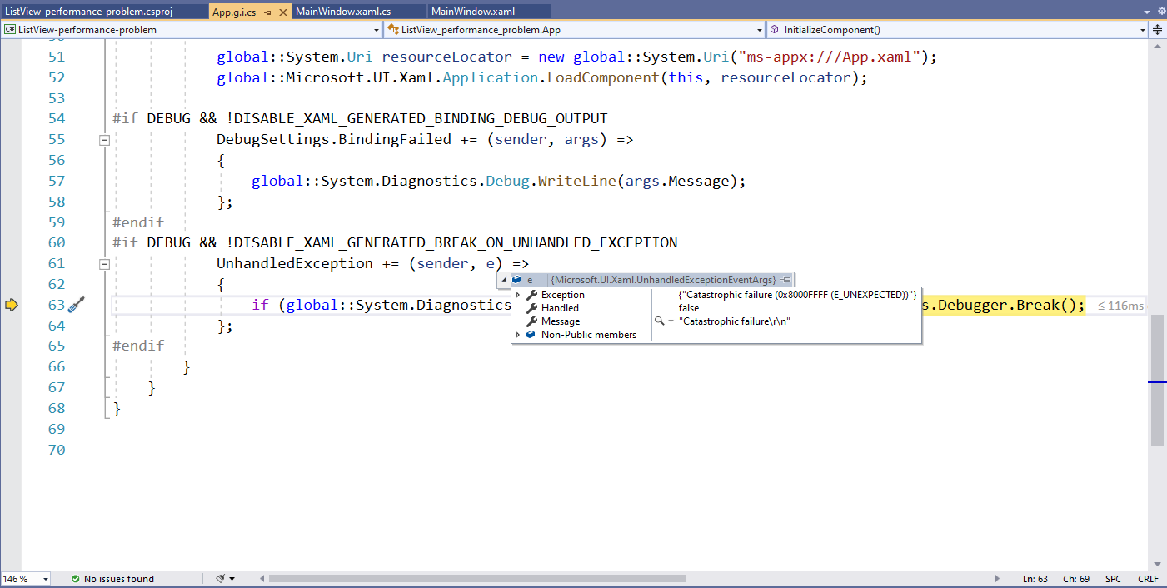Pin the 'e' datatip to source

coord(785,280)
